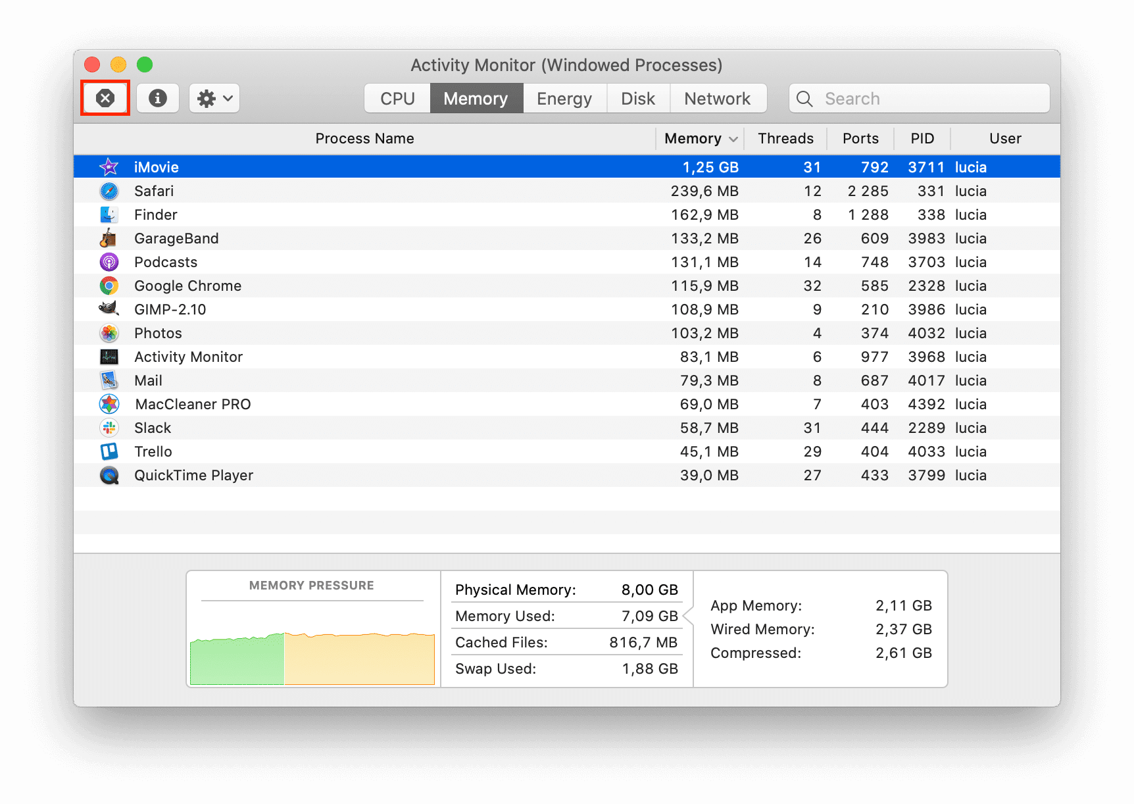Select the iMovie process name
The width and height of the screenshot is (1134, 804).
[157, 167]
